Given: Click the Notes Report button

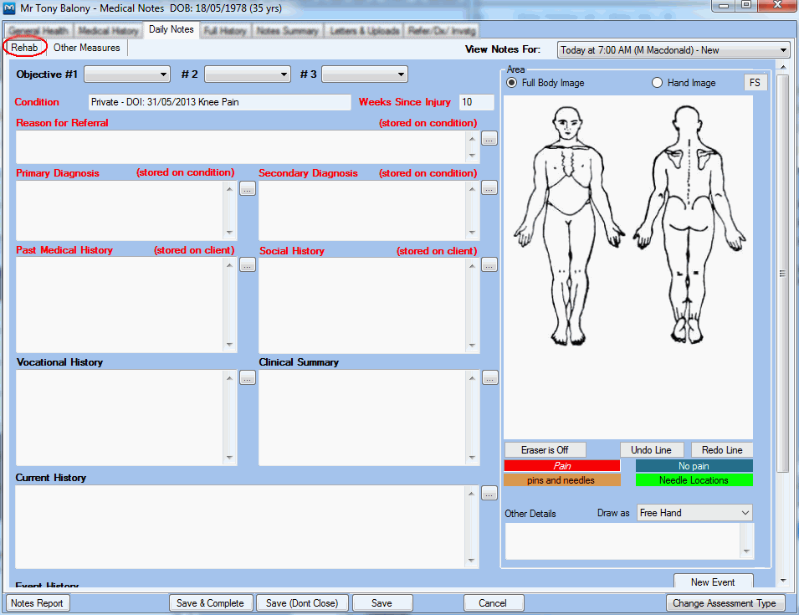Looking at the screenshot, I should click(x=38, y=603).
